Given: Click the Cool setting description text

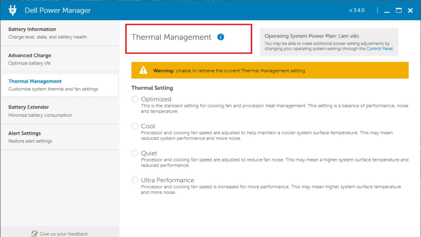Looking at the screenshot, I should (267, 136).
